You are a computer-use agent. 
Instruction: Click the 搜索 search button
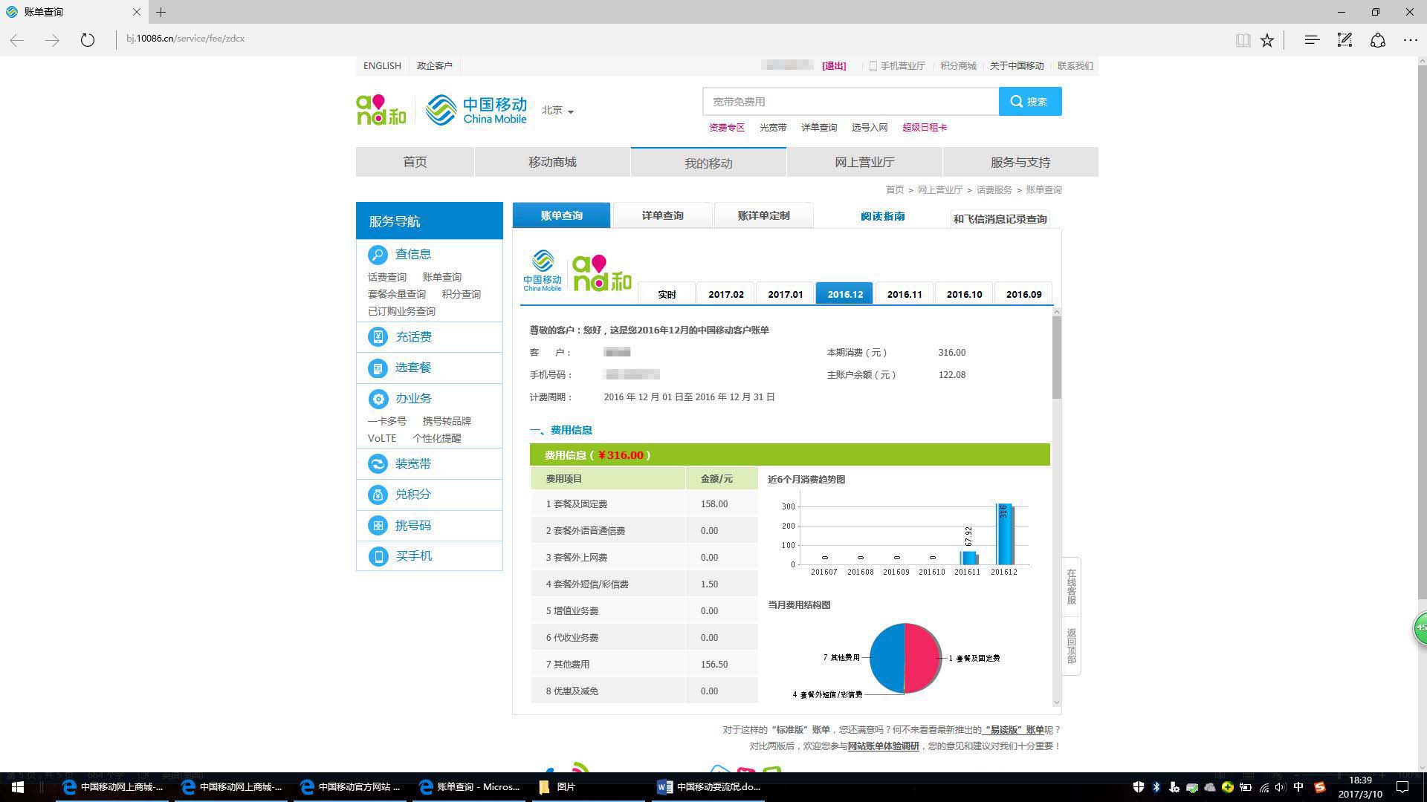tap(1030, 102)
